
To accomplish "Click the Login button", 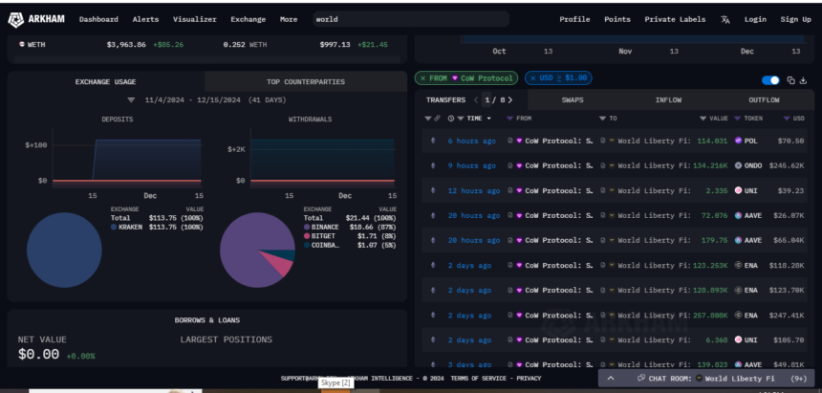I will tap(755, 19).
